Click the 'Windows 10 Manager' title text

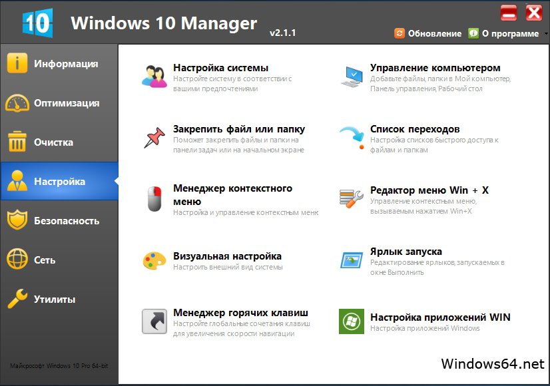pyautogui.click(x=164, y=23)
